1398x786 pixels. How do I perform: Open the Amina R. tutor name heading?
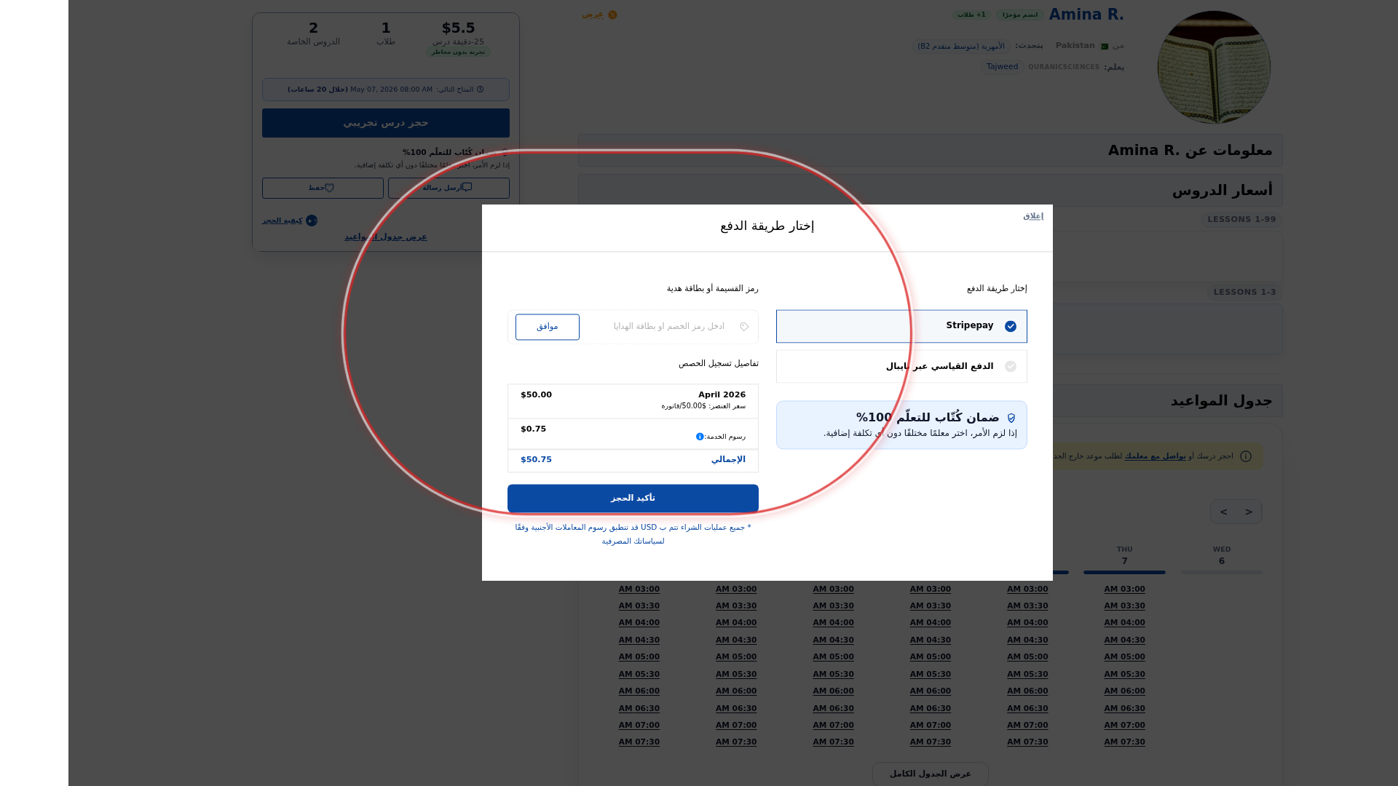pos(1086,15)
